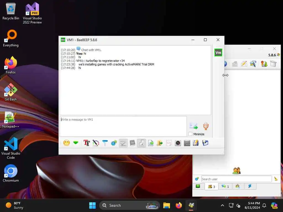
Task: Open the groups tab in main window
Action: [237, 186]
